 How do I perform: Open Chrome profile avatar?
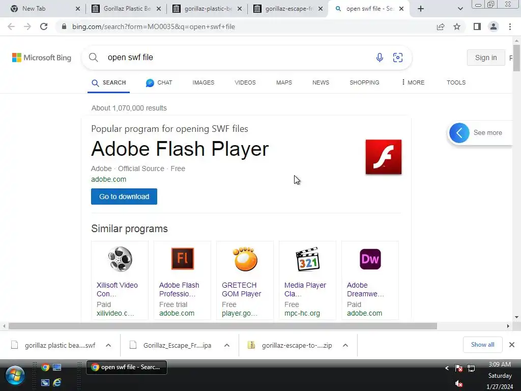click(494, 26)
